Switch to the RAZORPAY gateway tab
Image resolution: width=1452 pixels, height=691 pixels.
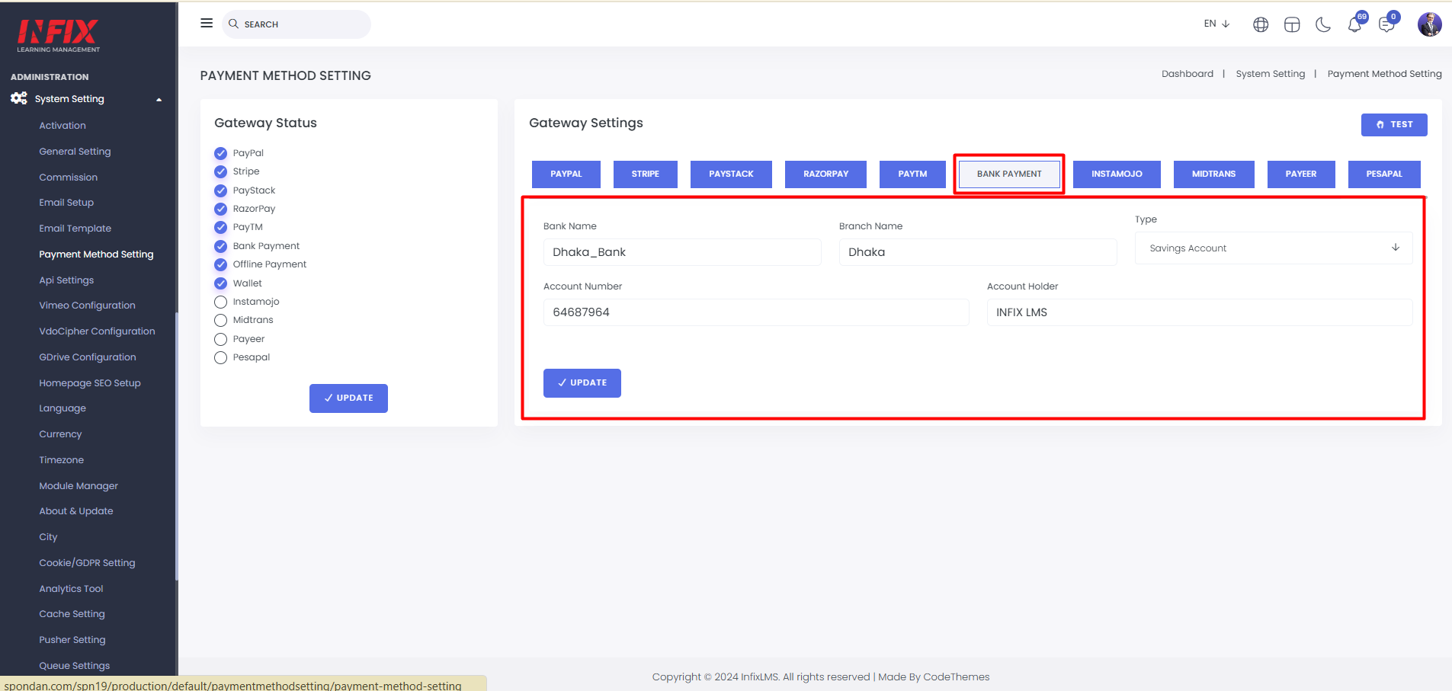tap(826, 174)
